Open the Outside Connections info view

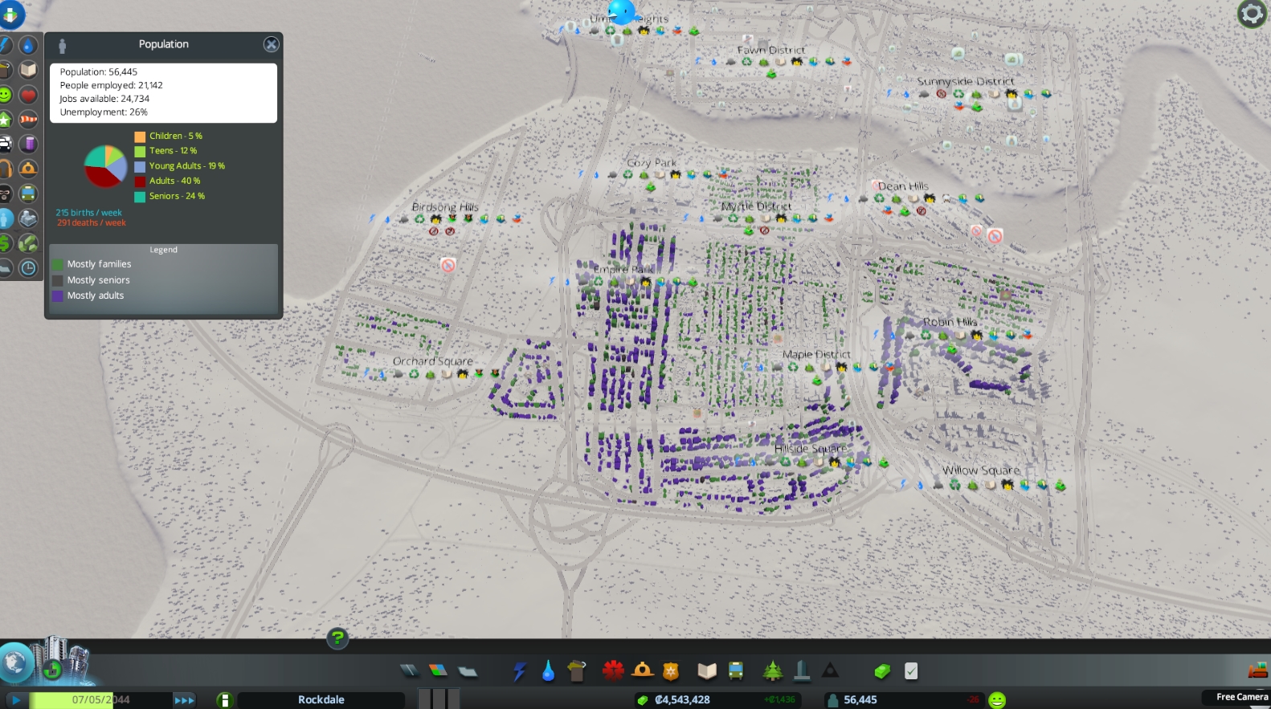point(28,218)
